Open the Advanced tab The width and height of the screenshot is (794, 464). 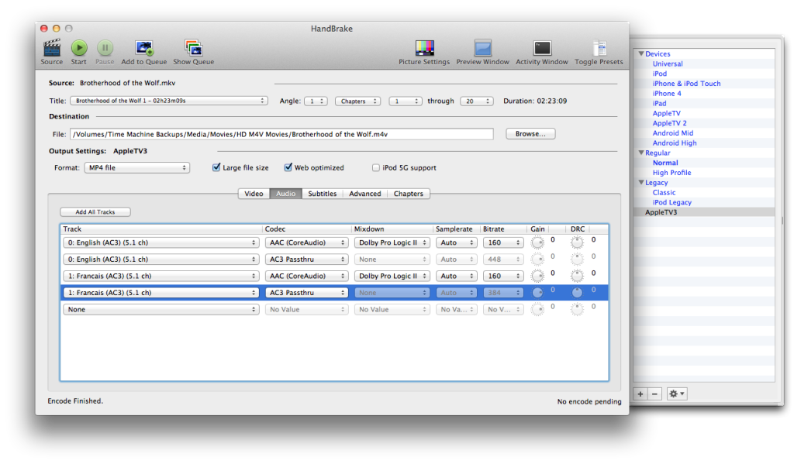pos(364,194)
